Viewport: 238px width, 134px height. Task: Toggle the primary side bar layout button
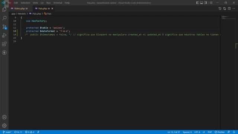197,3
